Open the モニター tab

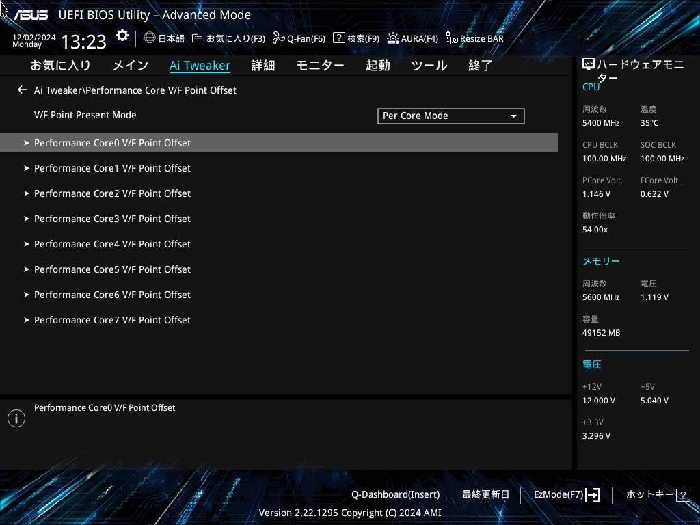point(320,65)
